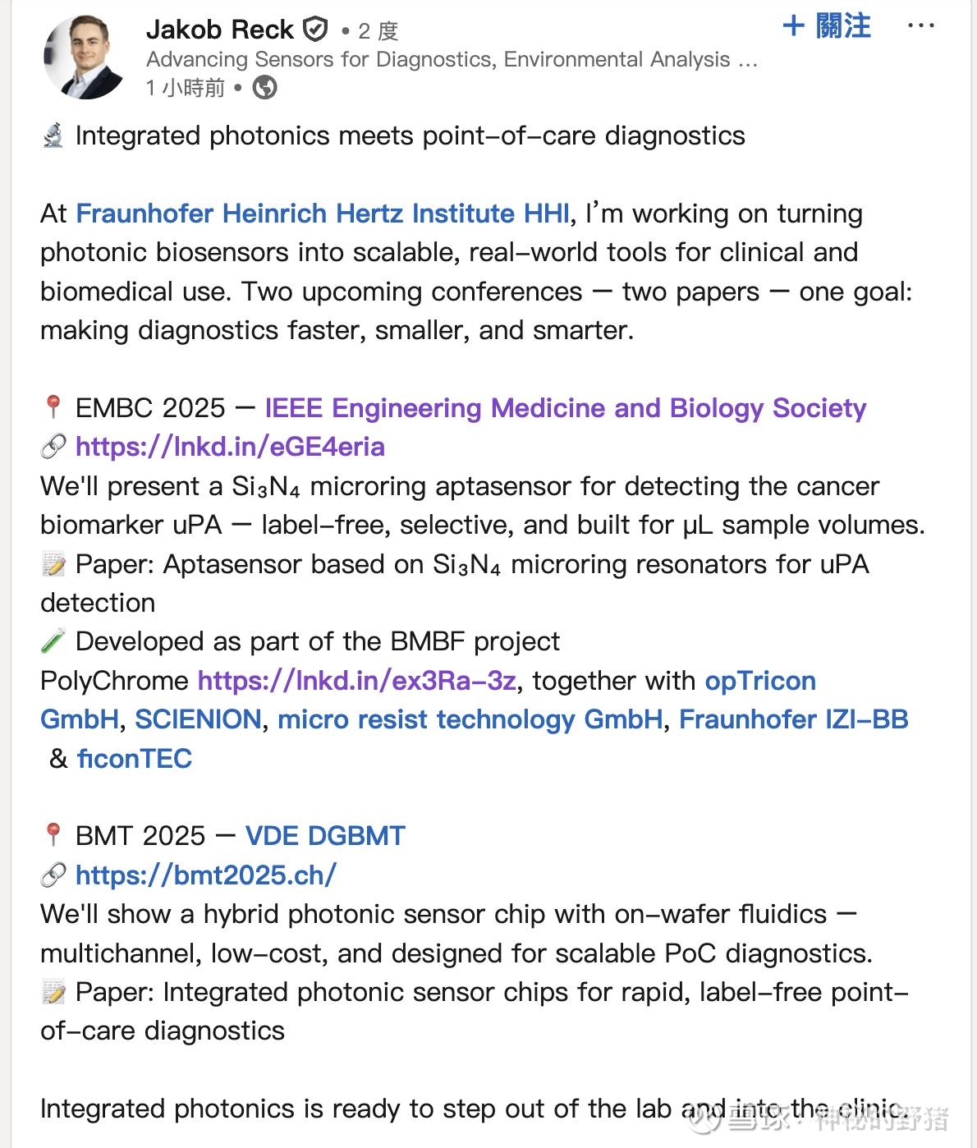Open the VDE DGBMT link
This screenshot has width=977, height=1148.
click(325, 836)
